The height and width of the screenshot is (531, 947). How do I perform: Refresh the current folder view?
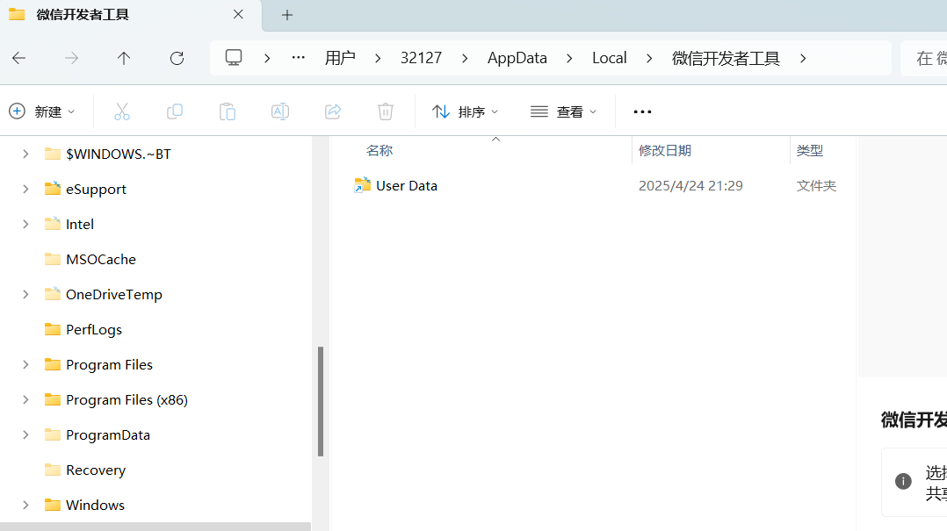tap(177, 58)
